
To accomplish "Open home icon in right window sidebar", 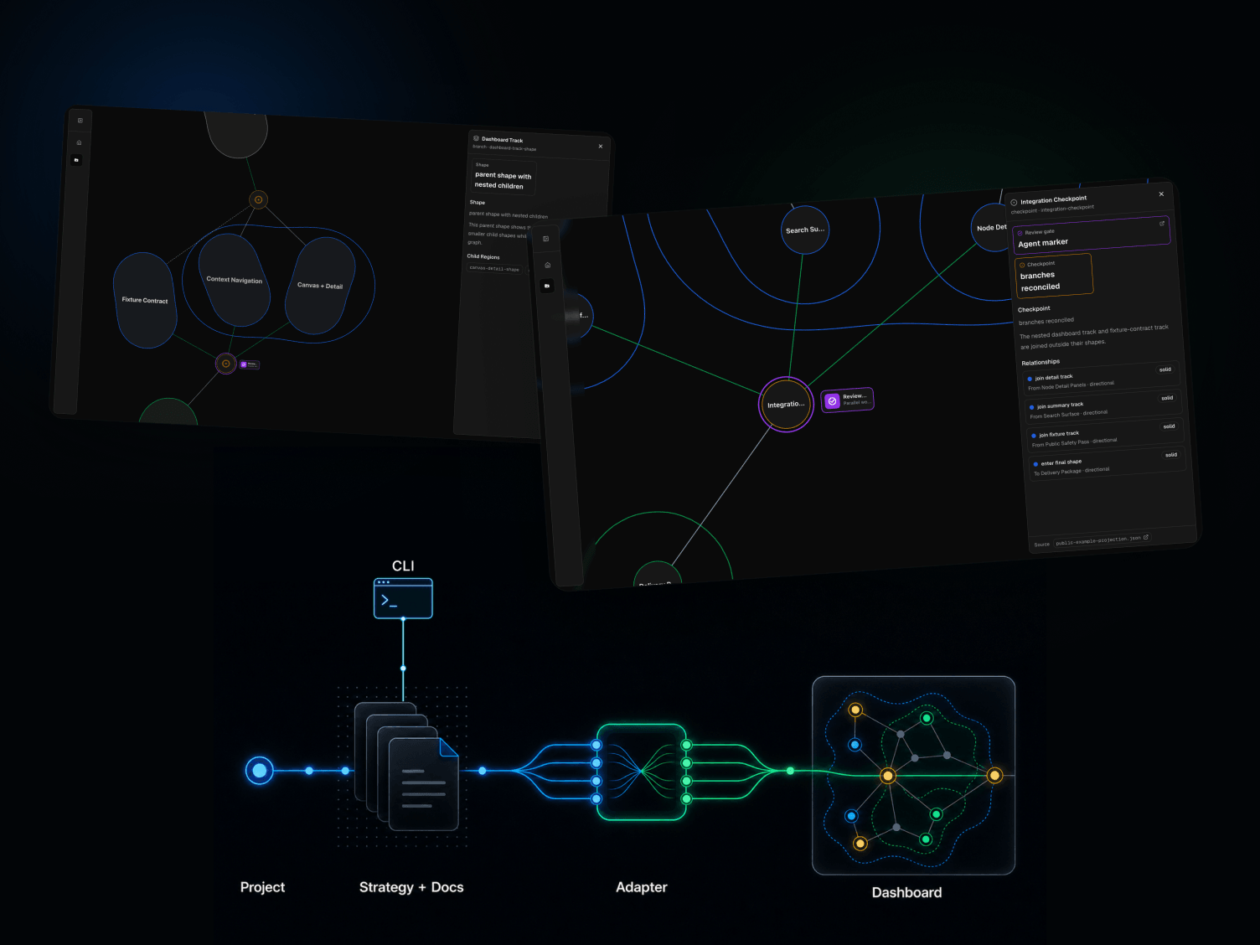I will coord(547,265).
